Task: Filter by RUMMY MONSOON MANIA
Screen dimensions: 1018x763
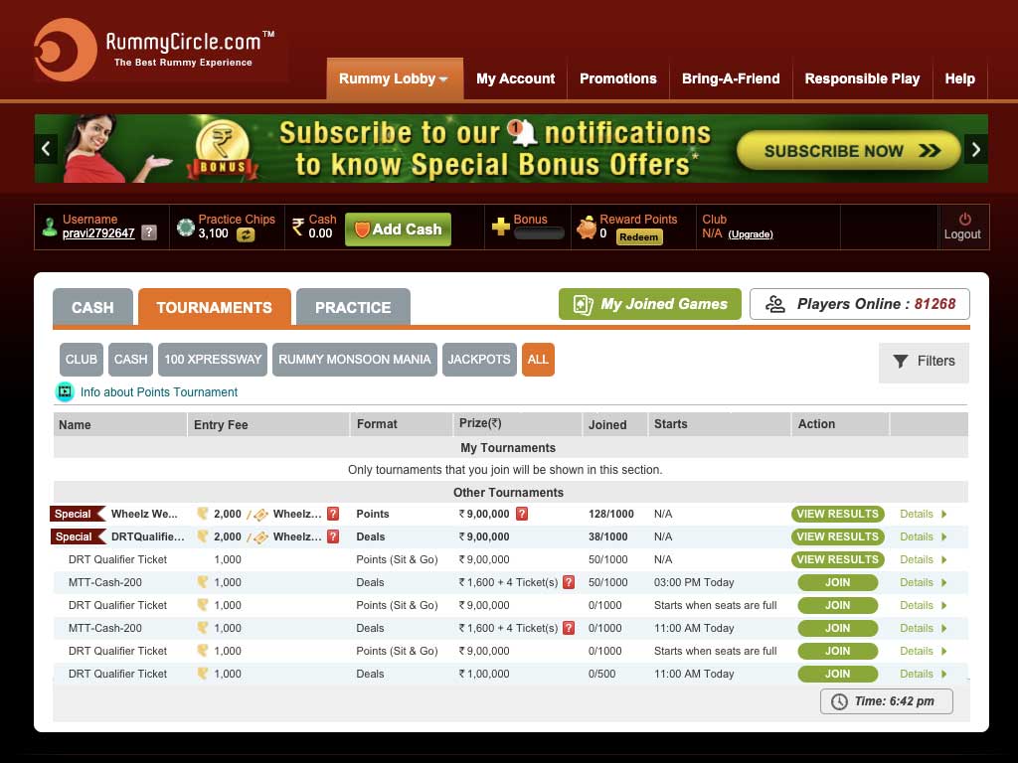Action: pyautogui.click(x=355, y=360)
